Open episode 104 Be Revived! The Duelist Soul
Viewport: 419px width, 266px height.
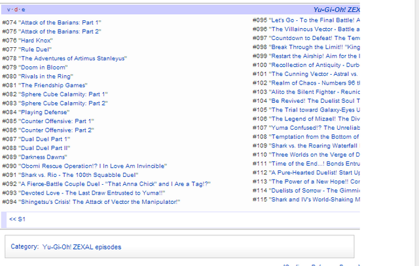click(x=314, y=101)
